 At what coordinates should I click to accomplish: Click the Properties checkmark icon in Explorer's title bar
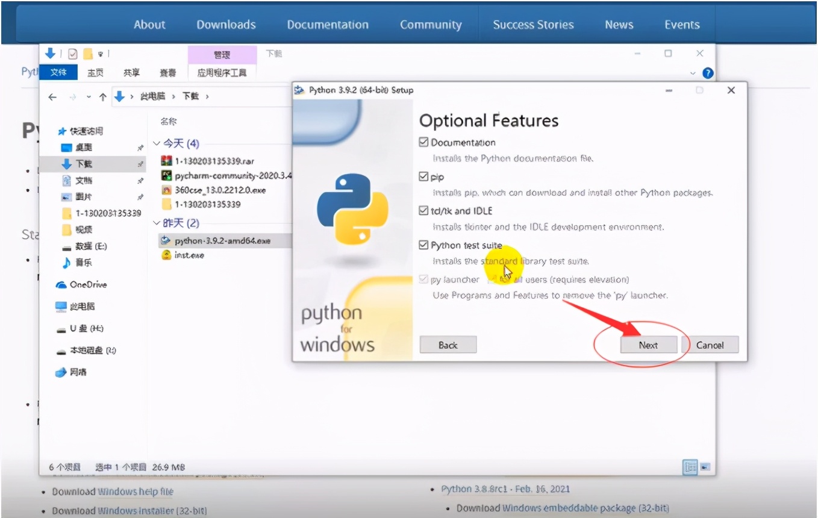point(73,54)
